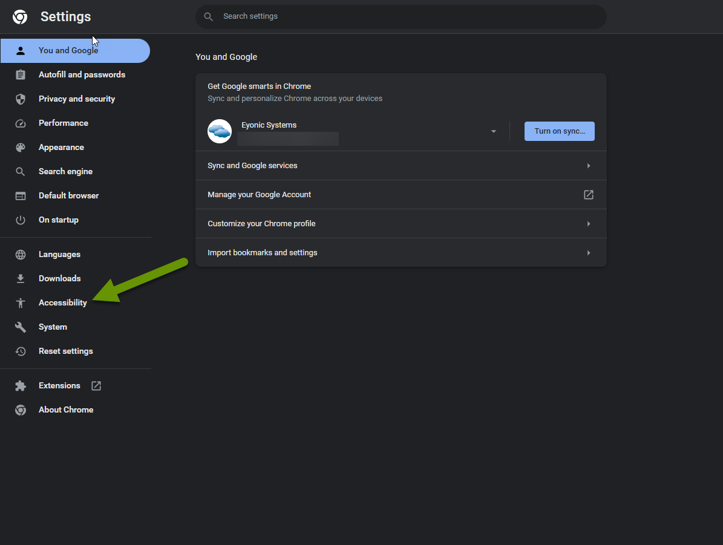This screenshot has height=545, width=723.
Task: Select Accessibility in the sidebar
Action: [63, 303]
